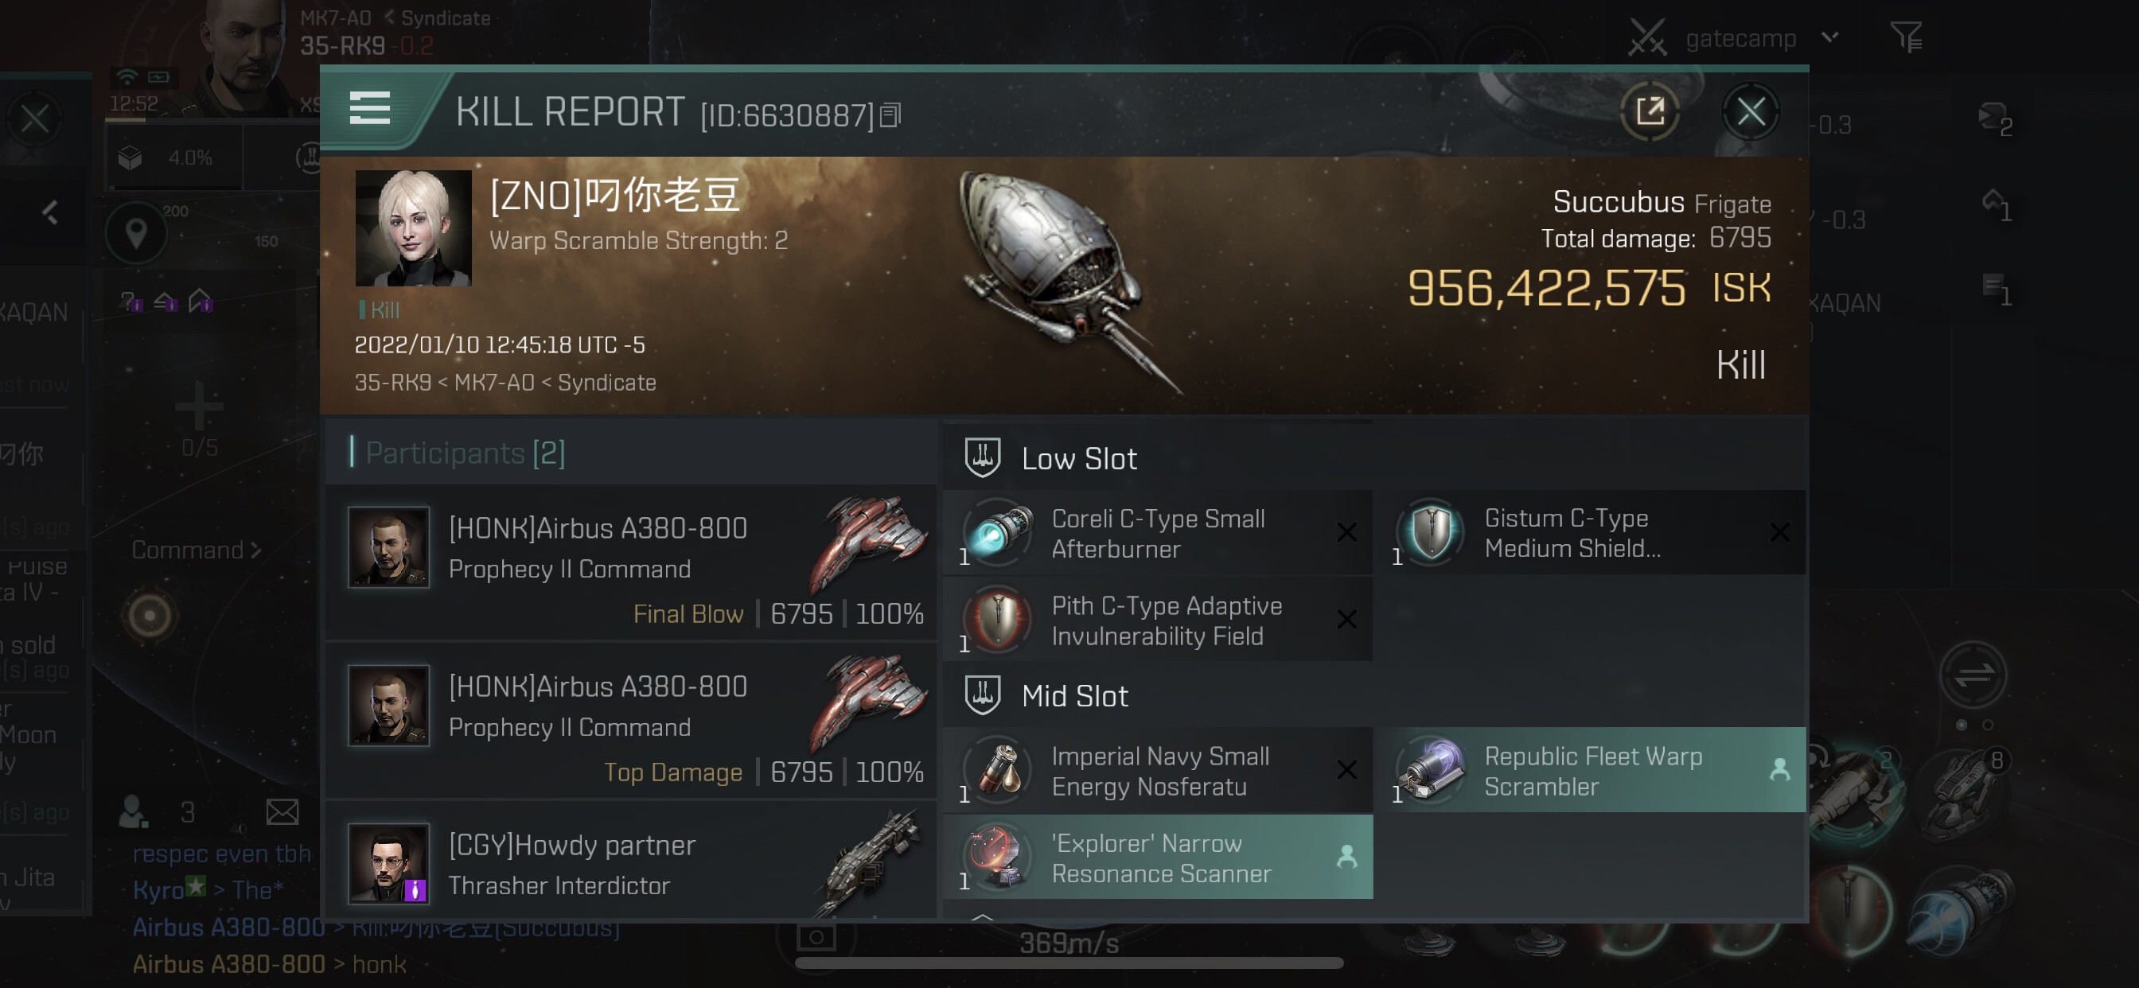Copy the kill report ID
Image resolution: width=2139 pixels, height=988 pixels.
click(x=890, y=115)
